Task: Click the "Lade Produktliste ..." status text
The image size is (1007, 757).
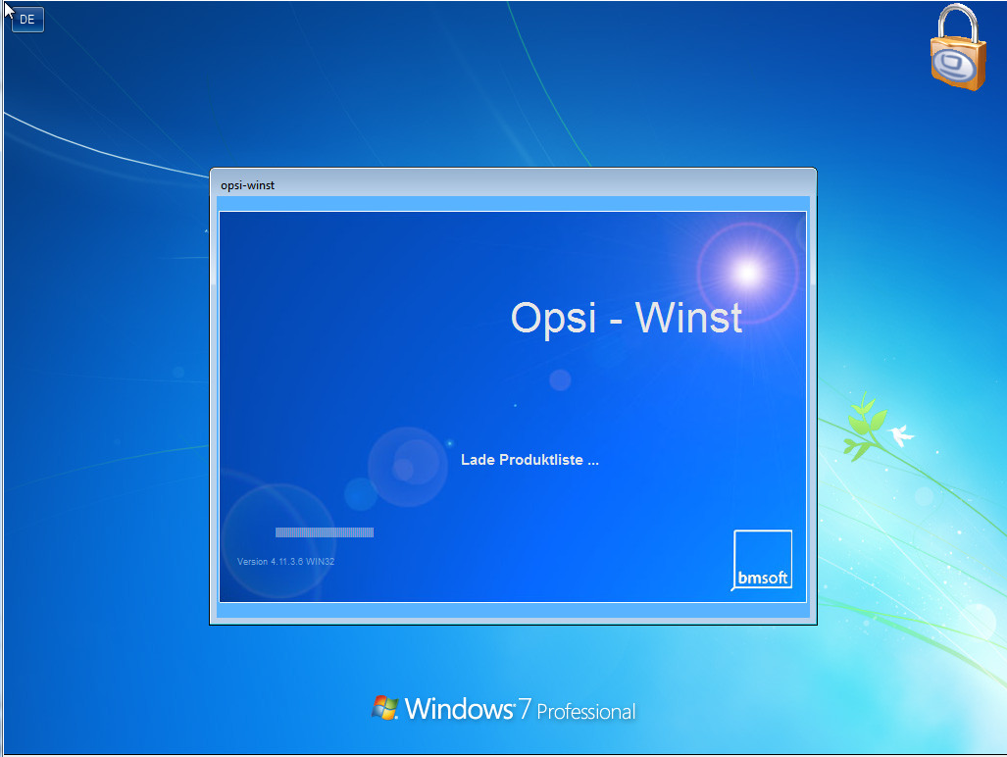Action: point(529,460)
